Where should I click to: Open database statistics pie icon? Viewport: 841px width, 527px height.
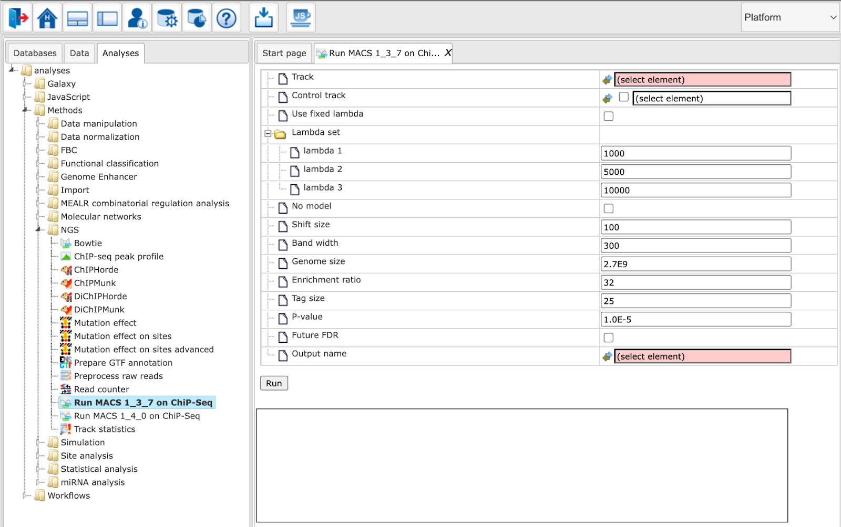[197, 18]
